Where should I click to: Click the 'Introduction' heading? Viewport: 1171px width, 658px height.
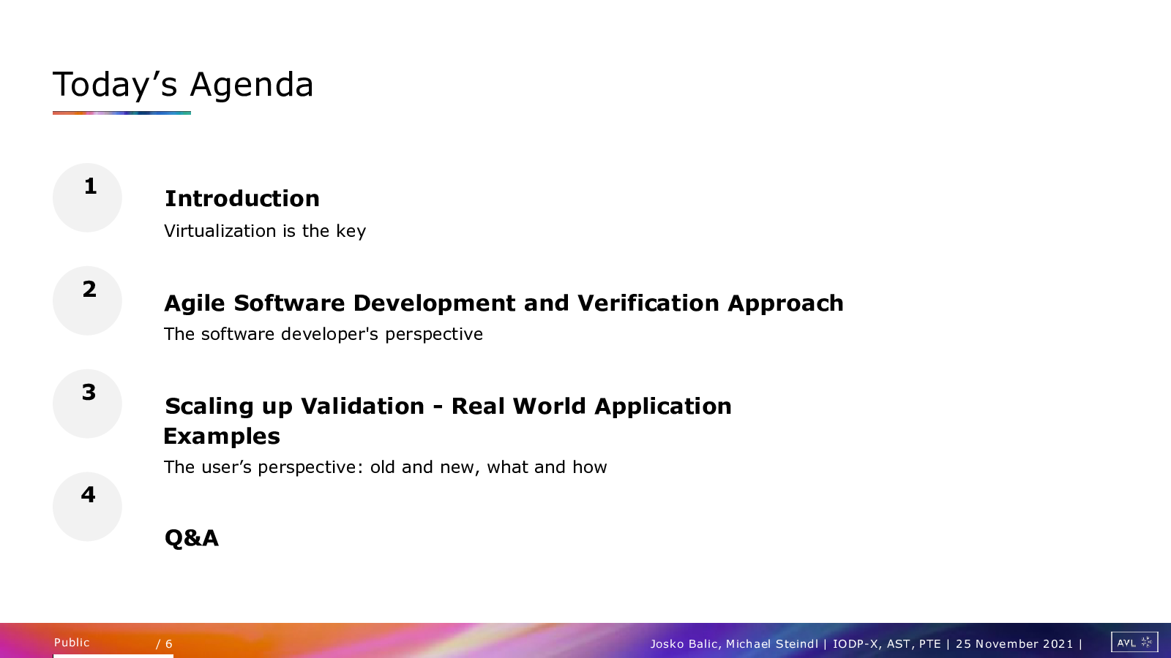(242, 198)
